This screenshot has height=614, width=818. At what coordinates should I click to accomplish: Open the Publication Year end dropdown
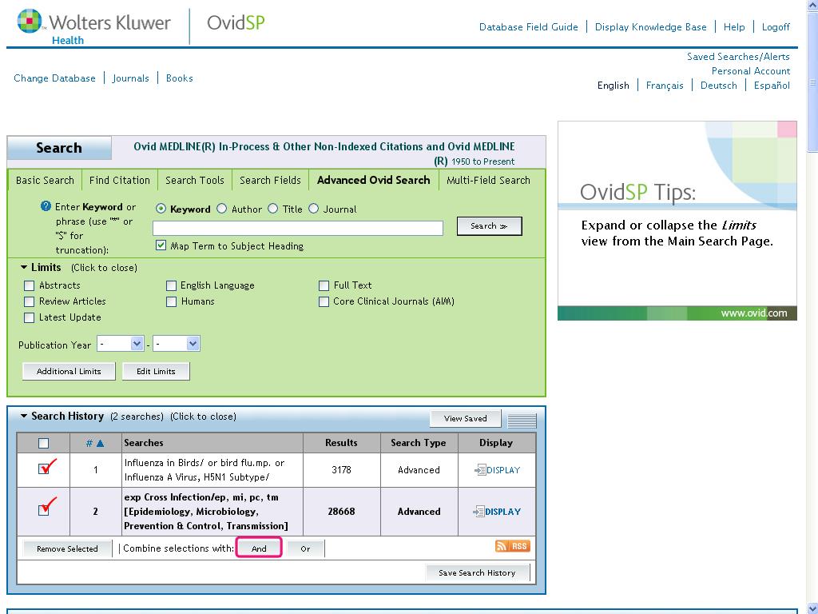(x=177, y=344)
